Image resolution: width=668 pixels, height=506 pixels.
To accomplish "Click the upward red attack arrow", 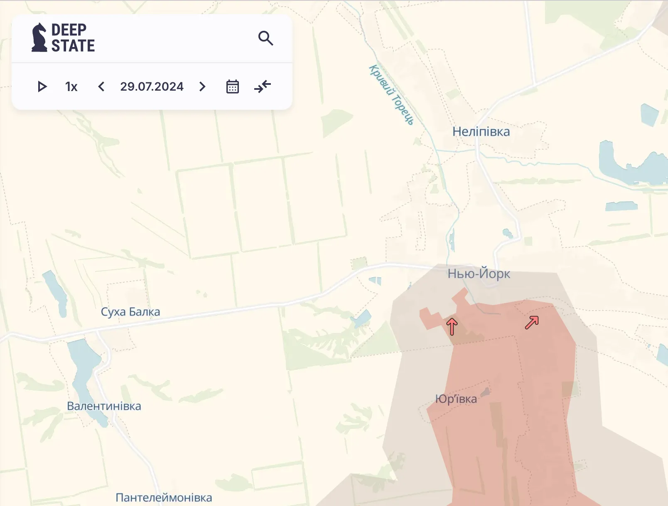I will coord(452,326).
